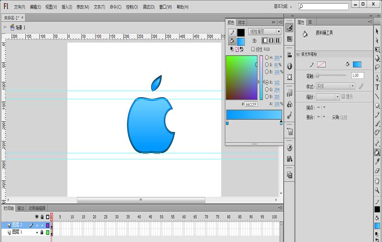
Task: Select the Paint Bucket tool in toolbox
Action: click(377, 153)
